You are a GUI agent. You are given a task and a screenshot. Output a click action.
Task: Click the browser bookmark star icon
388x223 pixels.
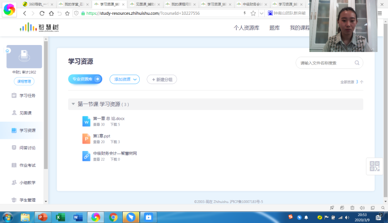point(253,13)
